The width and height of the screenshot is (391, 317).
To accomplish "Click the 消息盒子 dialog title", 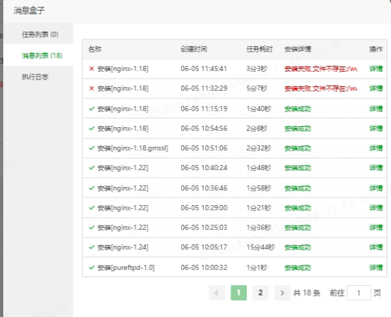I will pyautogui.click(x=29, y=11).
